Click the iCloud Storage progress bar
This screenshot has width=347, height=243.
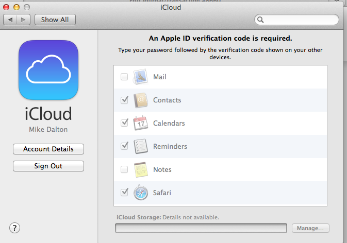[x=201, y=228]
